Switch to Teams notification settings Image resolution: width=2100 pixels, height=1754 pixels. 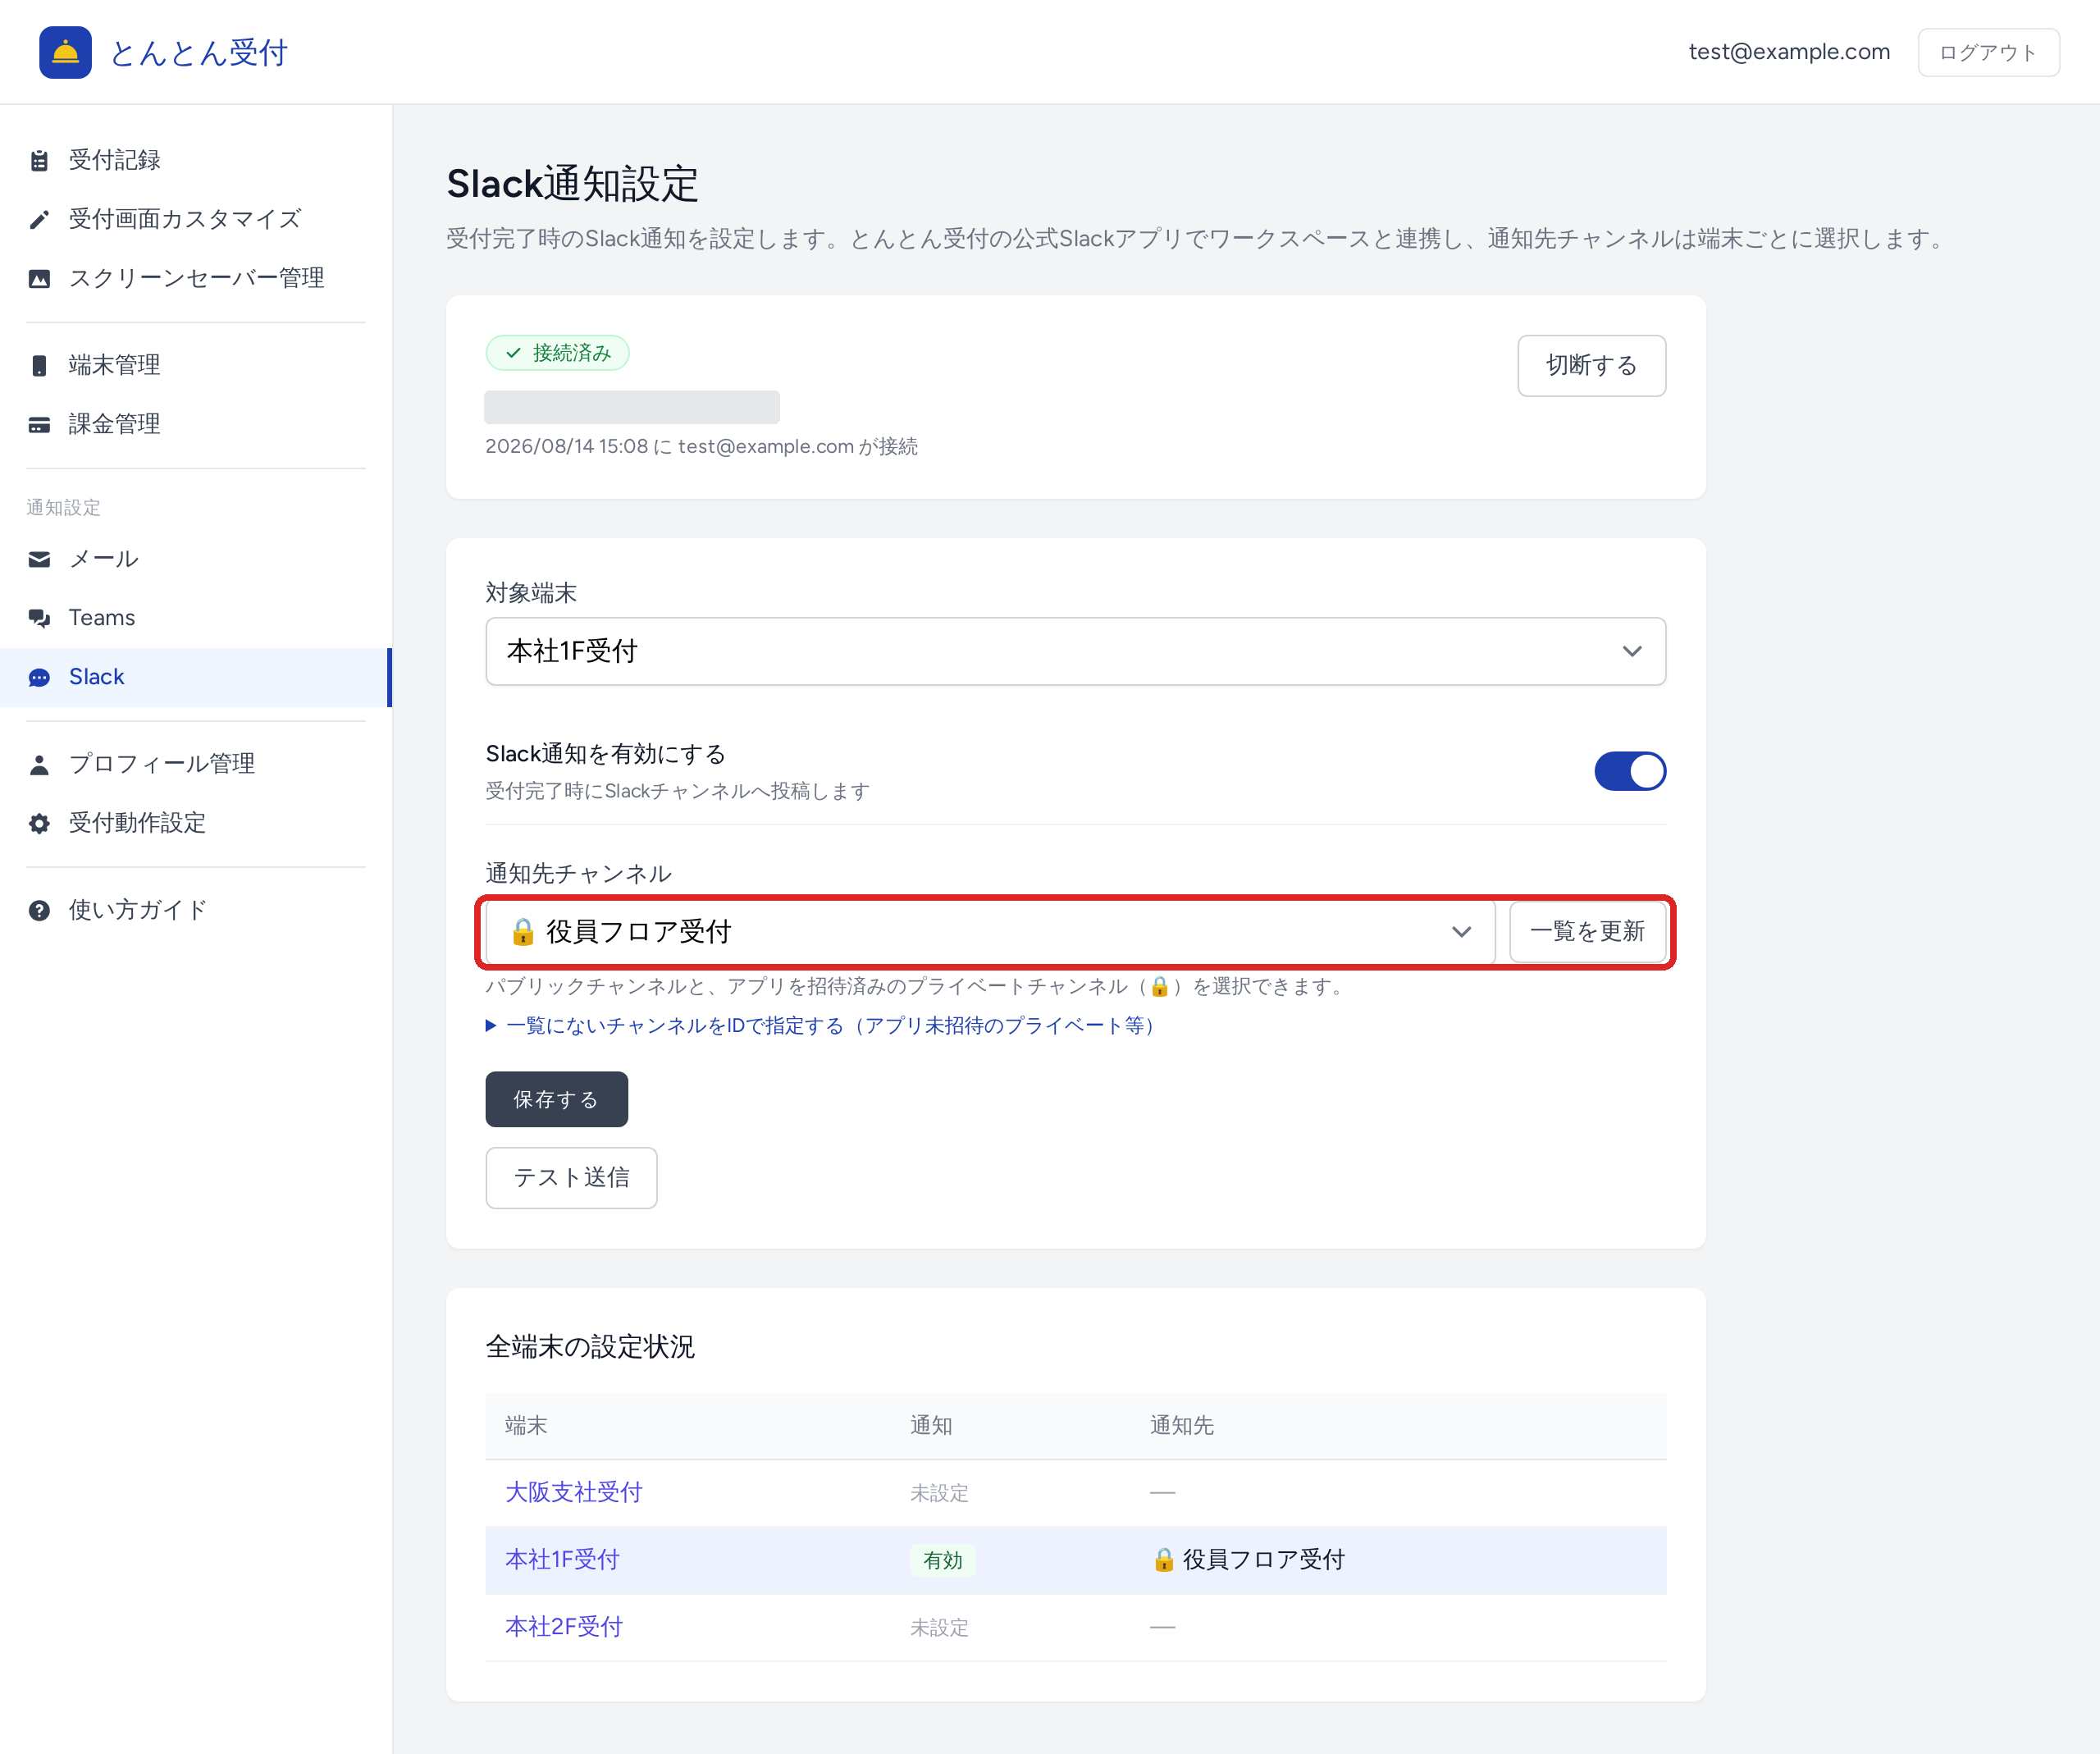coord(196,618)
